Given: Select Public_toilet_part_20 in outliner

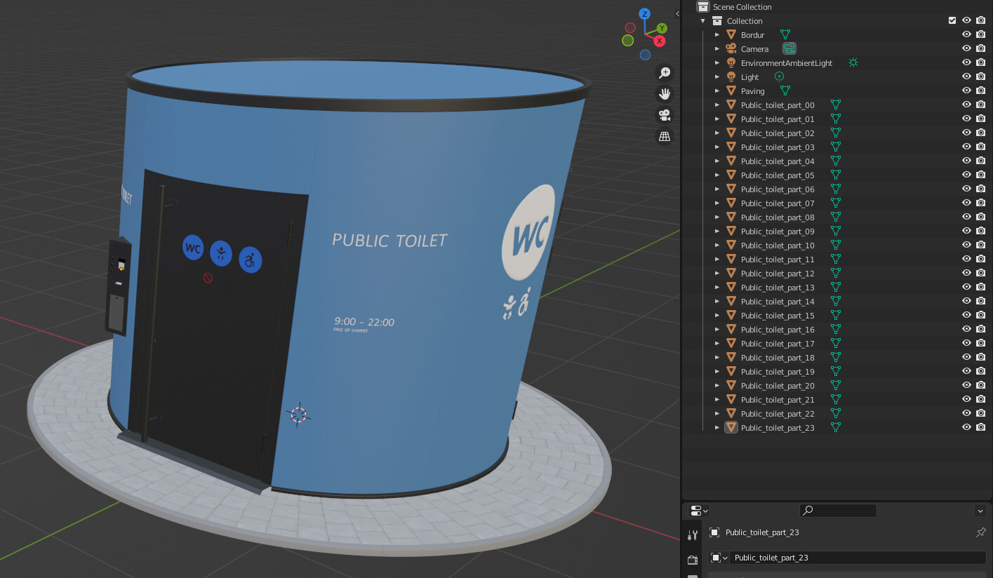Looking at the screenshot, I should pyautogui.click(x=778, y=386).
